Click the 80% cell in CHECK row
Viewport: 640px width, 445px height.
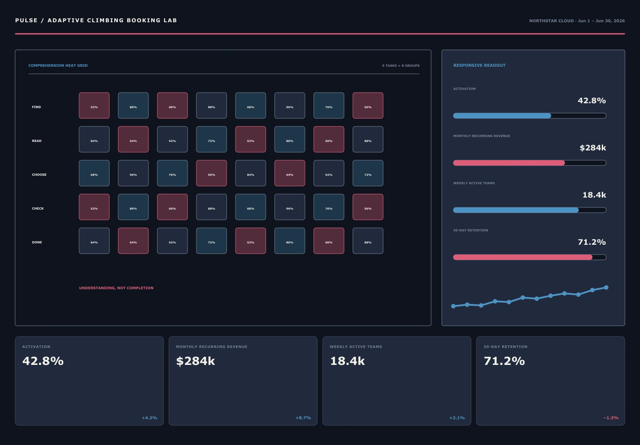pyautogui.click(x=133, y=207)
